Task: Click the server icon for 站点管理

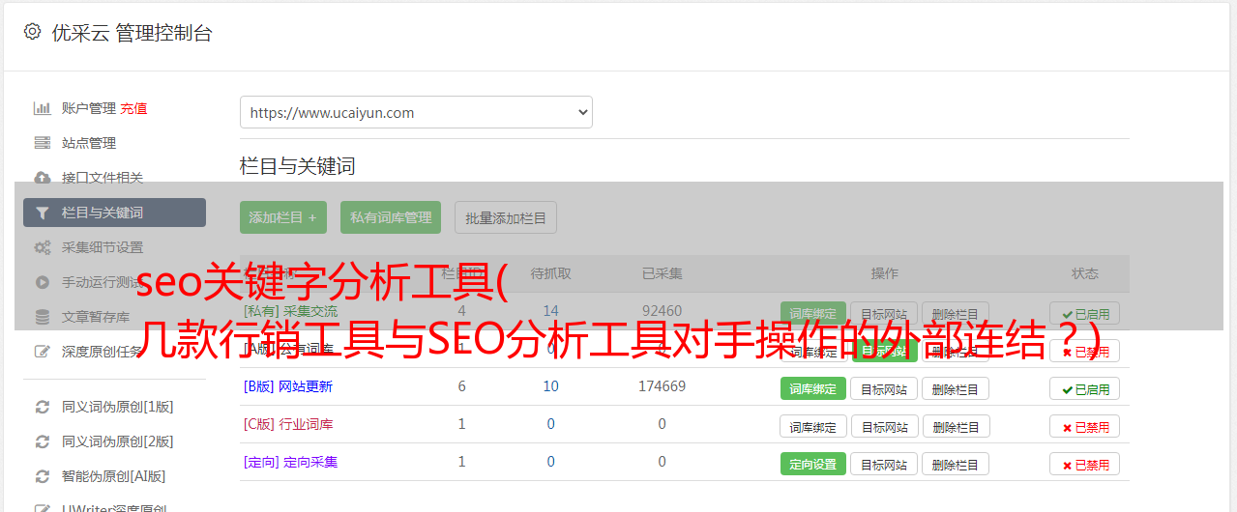Action: pyautogui.click(x=43, y=143)
